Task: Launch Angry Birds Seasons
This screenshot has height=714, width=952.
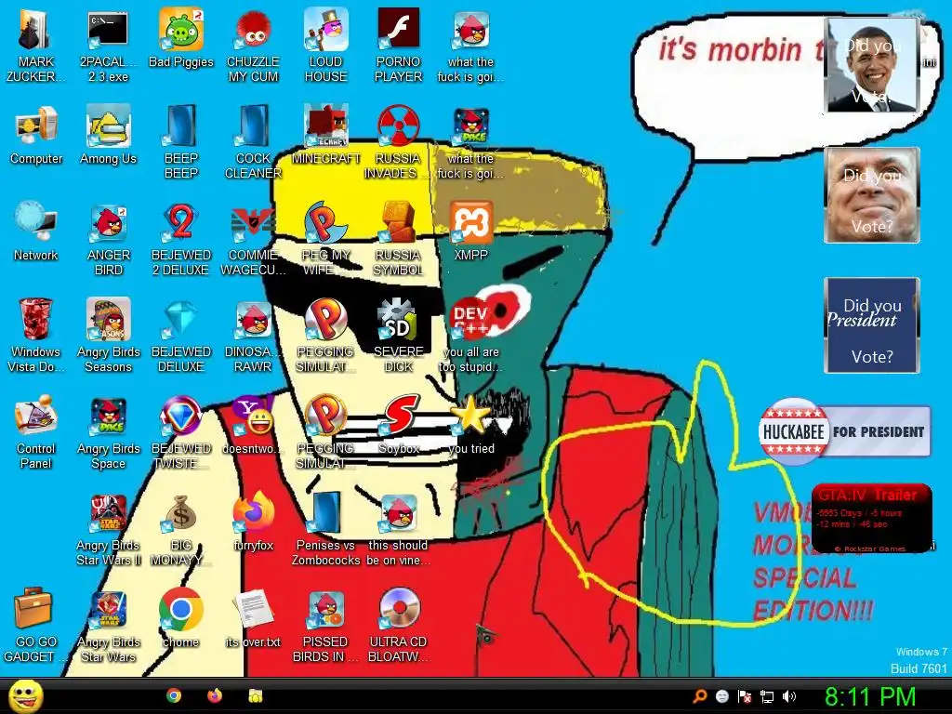Action: click(x=108, y=336)
